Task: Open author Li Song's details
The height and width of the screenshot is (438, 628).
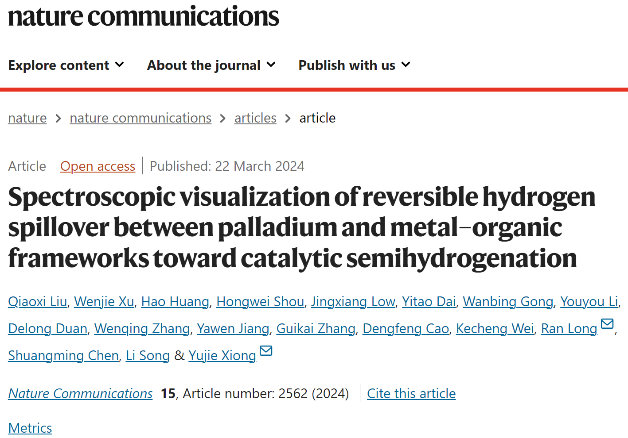Action: point(148,356)
